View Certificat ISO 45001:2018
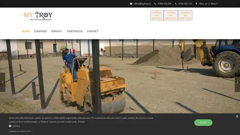The height and width of the screenshot is (135, 240). pos(185,15)
